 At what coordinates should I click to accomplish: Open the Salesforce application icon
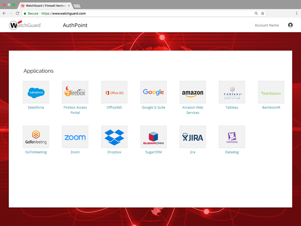coord(36,92)
